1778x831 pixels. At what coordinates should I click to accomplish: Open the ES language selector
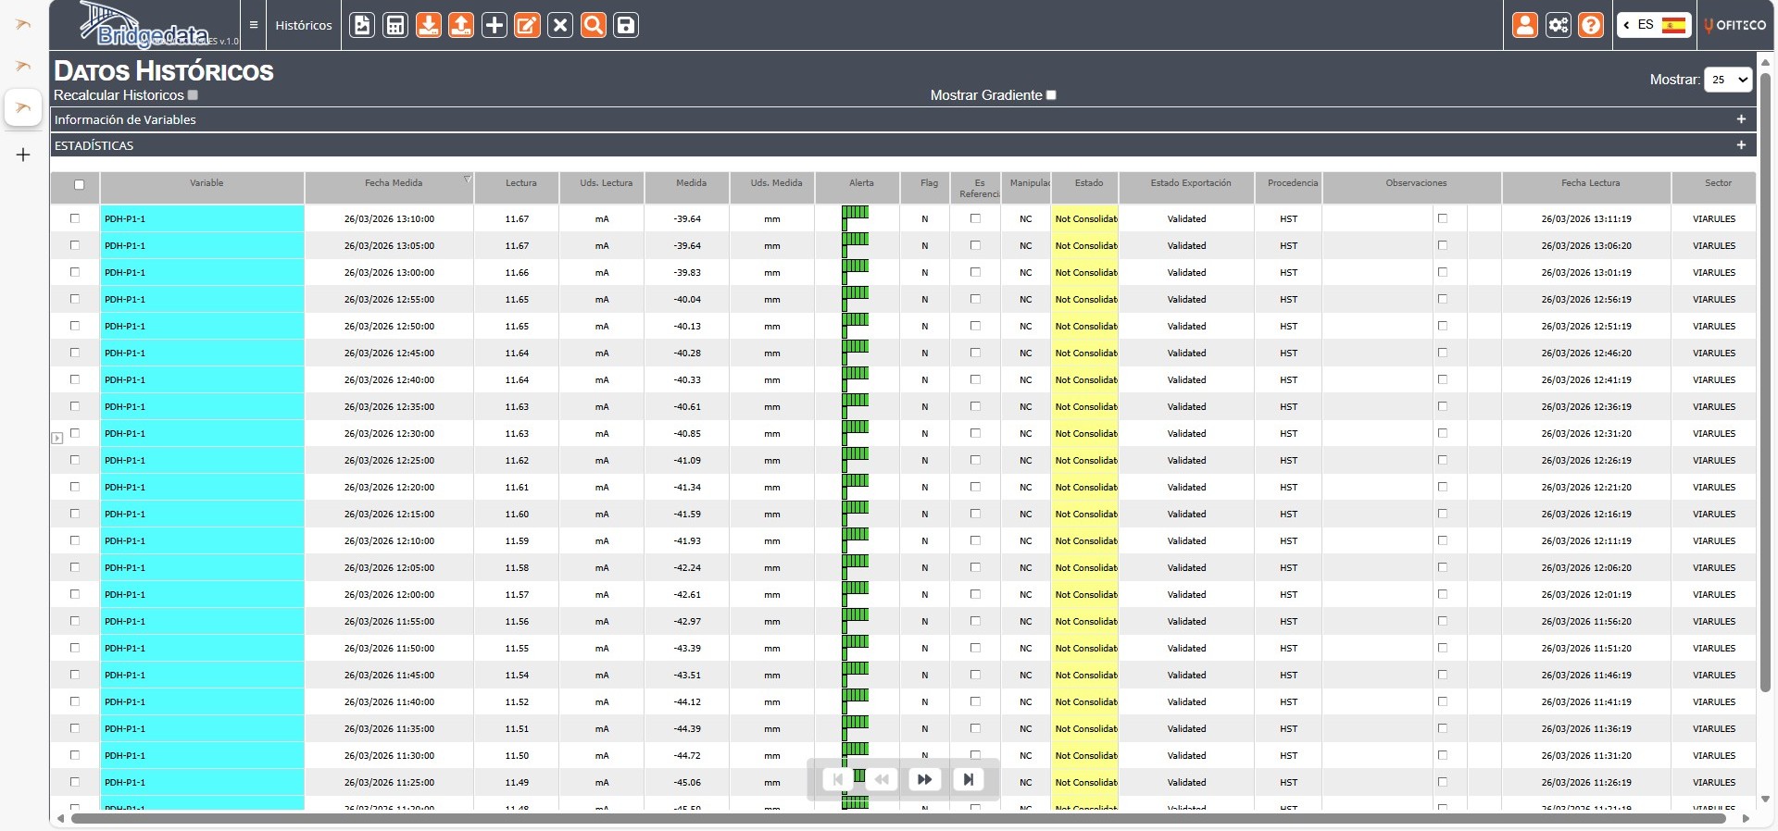pyautogui.click(x=1654, y=25)
